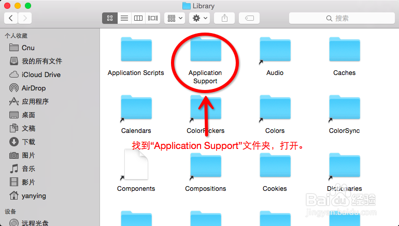399x226 pixels.
Task: Click the Library folder icon in title bar
Action: click(186, 6)
